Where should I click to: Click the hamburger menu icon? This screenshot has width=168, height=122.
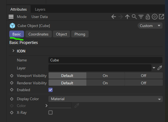pos(11,17)
